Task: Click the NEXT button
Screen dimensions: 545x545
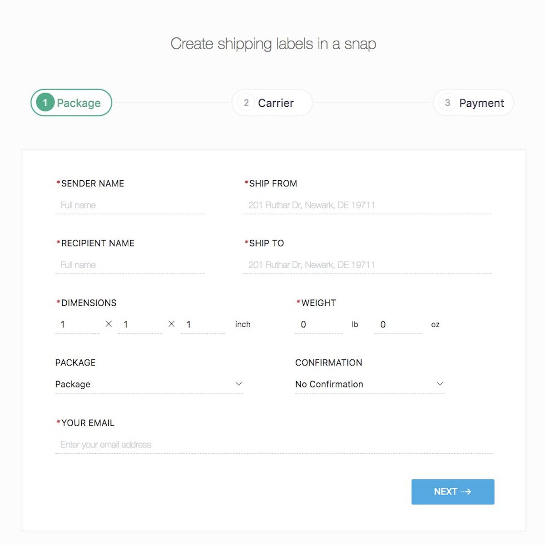Action: (x=452, y=491)
